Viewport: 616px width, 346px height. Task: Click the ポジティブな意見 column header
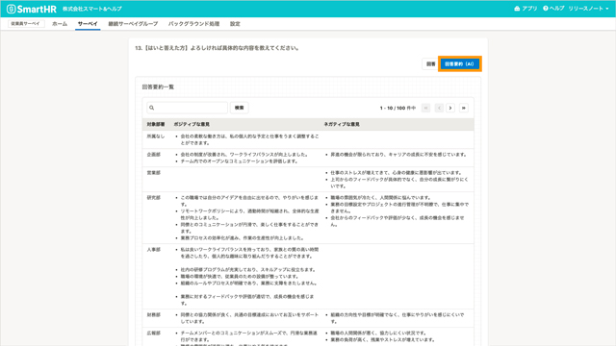[192, 124]
